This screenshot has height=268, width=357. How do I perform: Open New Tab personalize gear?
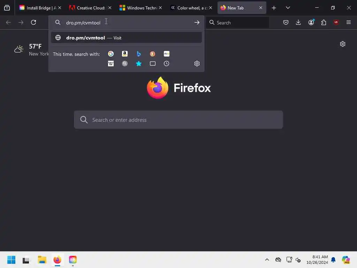[x=343, y=44]
